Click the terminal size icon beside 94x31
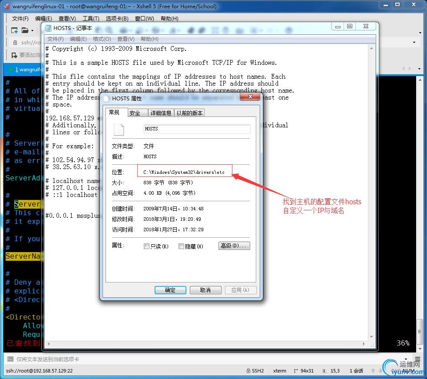Image resolution: width=427 pixels, height=379 pixels. 296,371
